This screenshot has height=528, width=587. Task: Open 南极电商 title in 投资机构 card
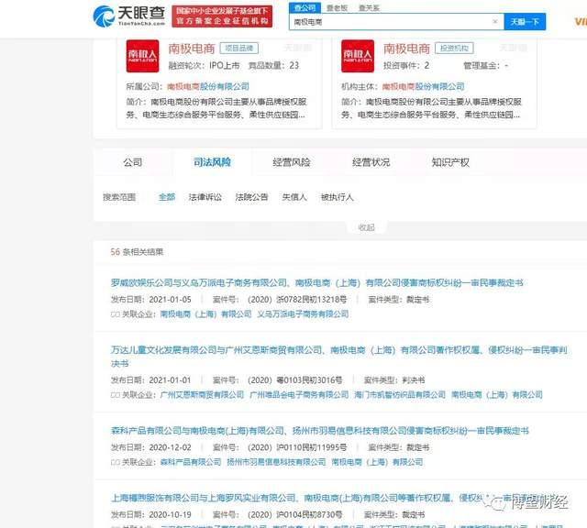coord(406,49)
